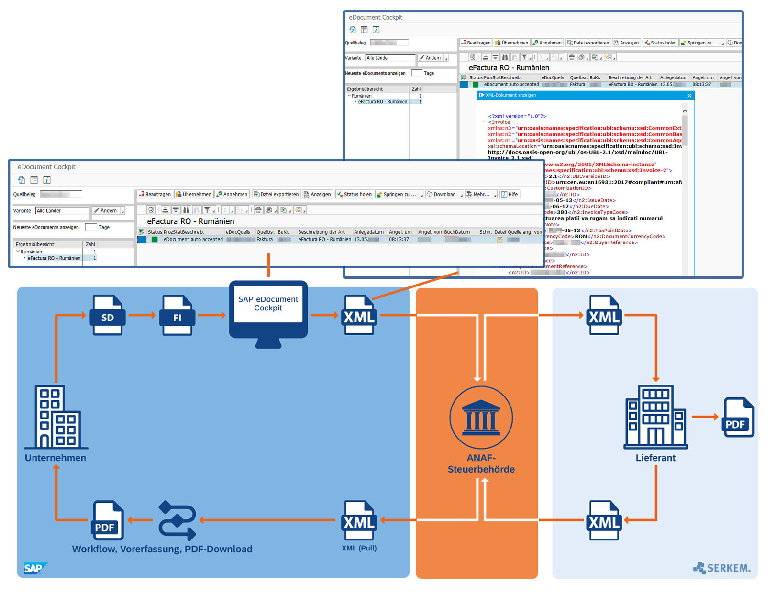Click the Quellbeleg input field in the front window

click(61, 194)
